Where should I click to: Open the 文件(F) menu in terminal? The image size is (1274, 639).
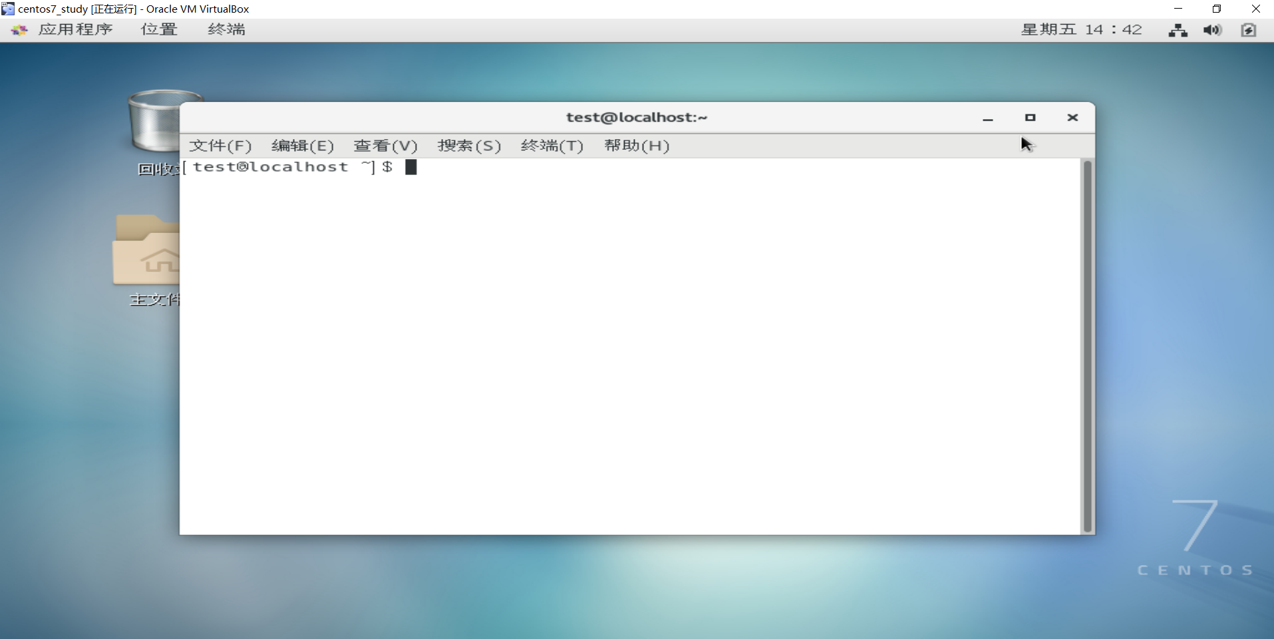[x=220, y=146]
